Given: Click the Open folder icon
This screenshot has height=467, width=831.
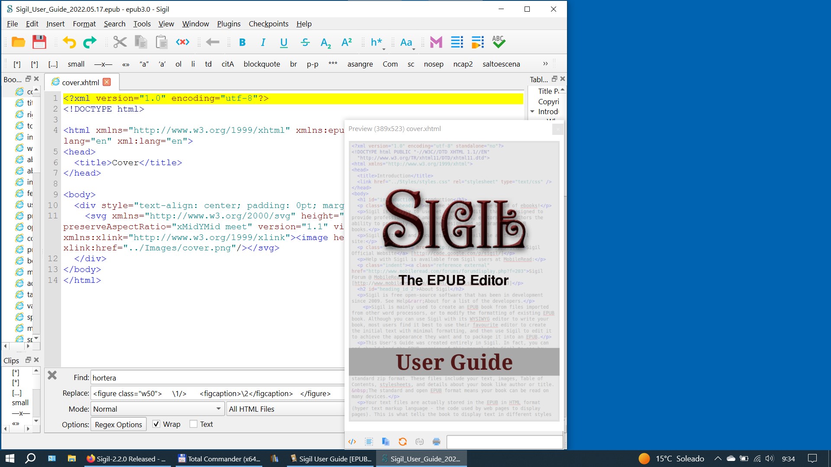Looking at the screenshot, I should 18,42.
